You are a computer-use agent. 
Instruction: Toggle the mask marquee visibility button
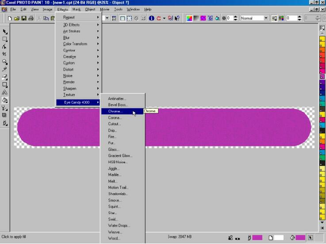tap(123, 18)
